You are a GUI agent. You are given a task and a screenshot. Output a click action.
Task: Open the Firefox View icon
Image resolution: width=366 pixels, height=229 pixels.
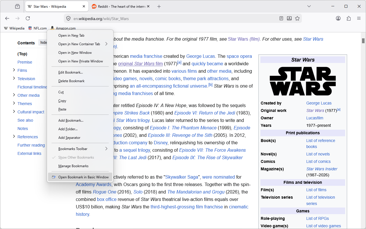[17, 6]
